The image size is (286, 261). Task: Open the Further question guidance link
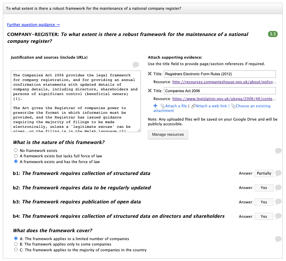(33, 24)
